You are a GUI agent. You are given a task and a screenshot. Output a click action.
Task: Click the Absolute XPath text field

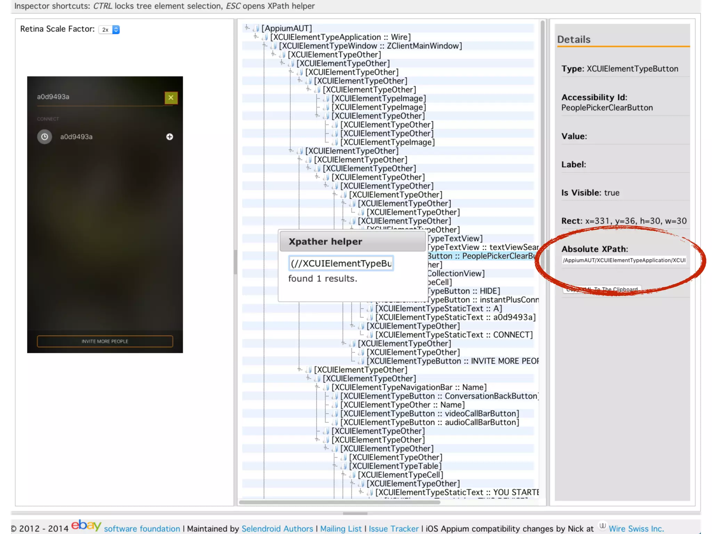(x=624, y=260)
